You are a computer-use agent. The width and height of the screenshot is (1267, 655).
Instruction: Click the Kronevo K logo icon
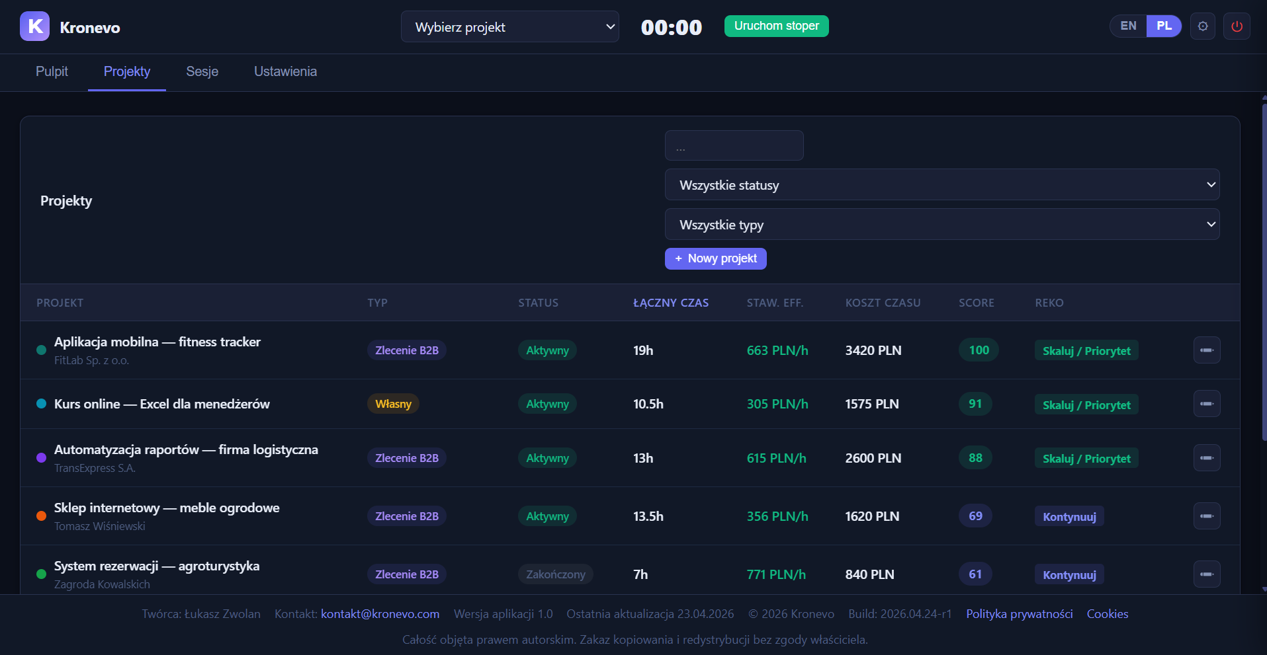(x=34, y=26)
